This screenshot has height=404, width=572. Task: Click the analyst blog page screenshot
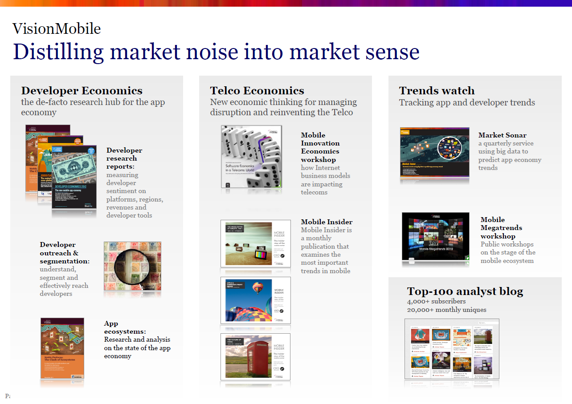pyautogui.click(x=452, y=349)
